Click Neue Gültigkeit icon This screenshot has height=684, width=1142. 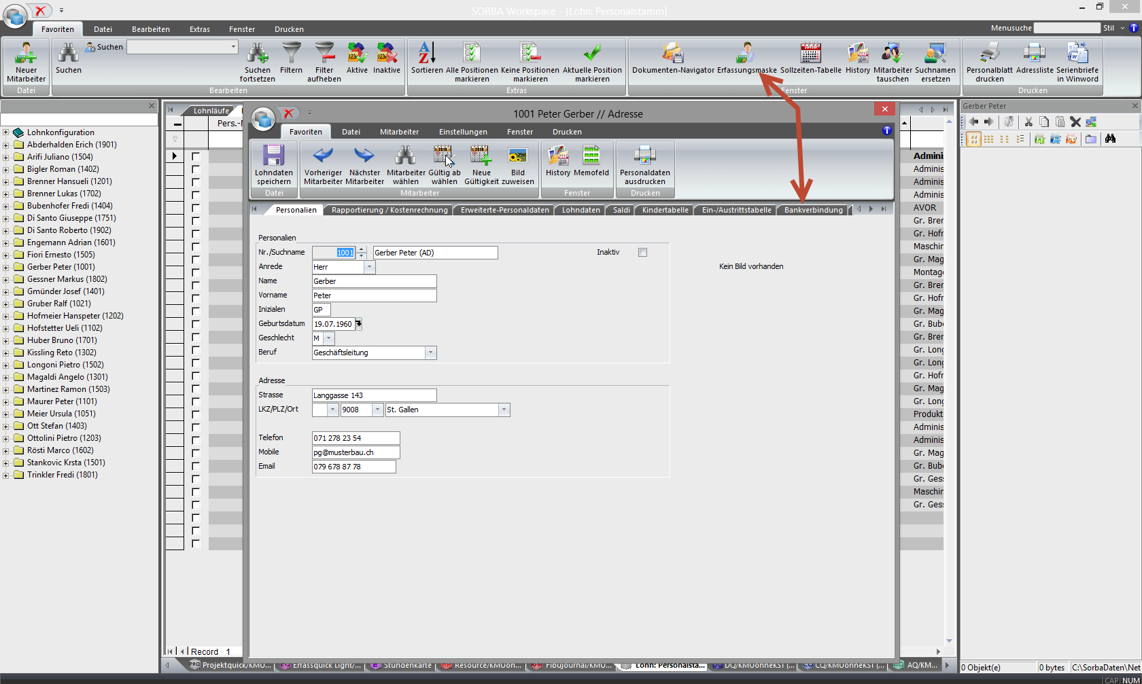pos(481,164)
